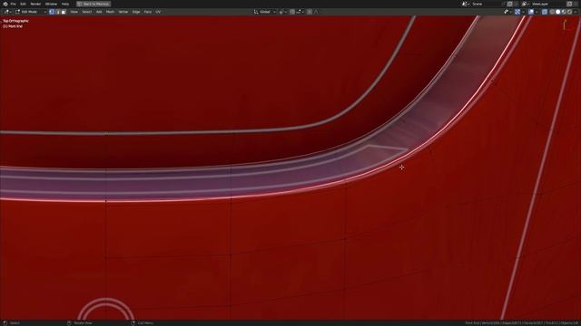Open the File menu

coord(14,4)
